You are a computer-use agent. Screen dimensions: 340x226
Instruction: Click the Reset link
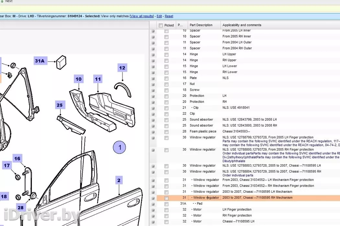pos(169,16)
